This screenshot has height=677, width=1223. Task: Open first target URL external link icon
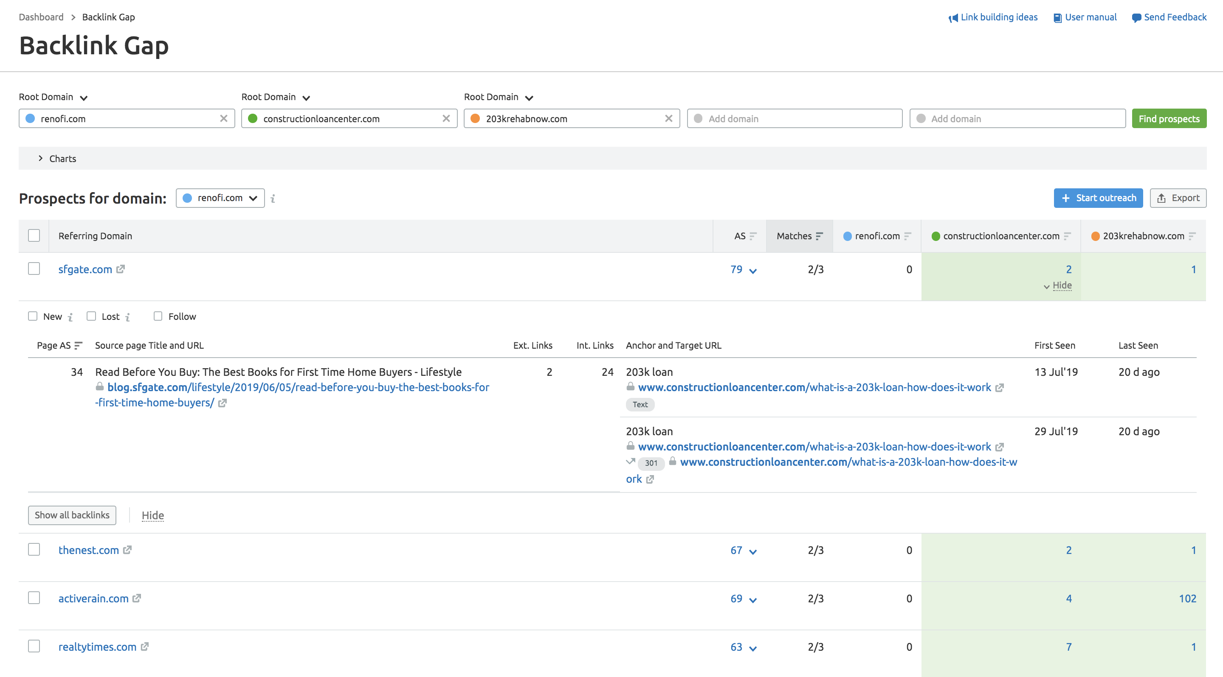coord(999,388)
